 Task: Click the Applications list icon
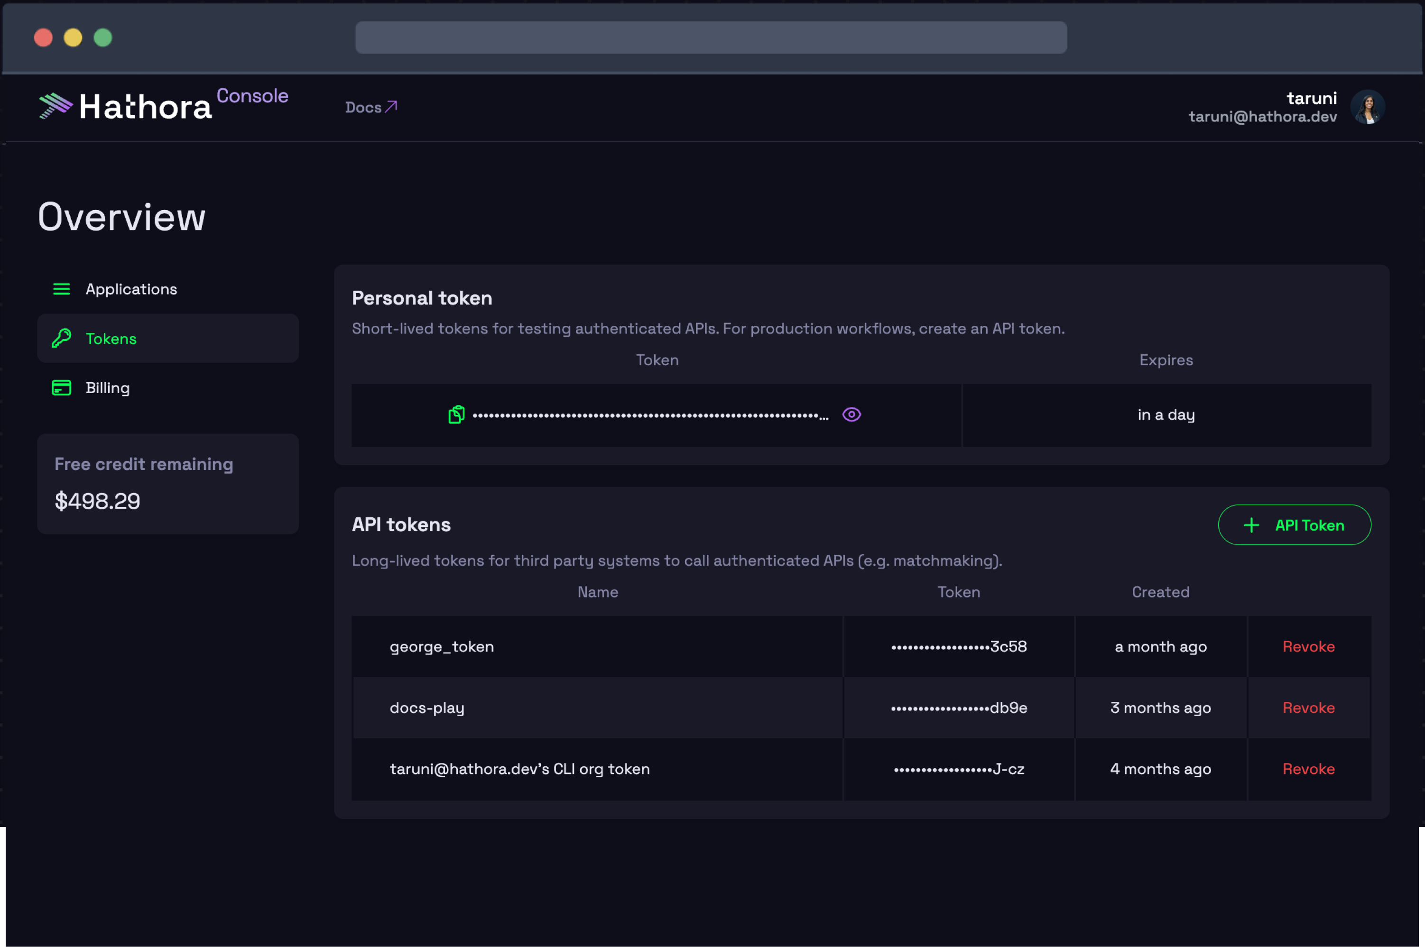62,289
